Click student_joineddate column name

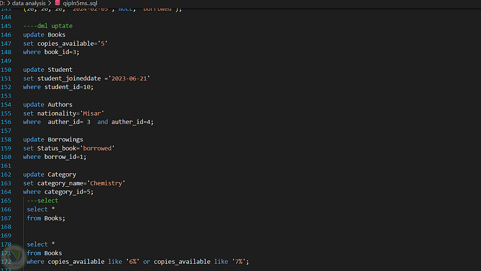[x=69, y=78]
